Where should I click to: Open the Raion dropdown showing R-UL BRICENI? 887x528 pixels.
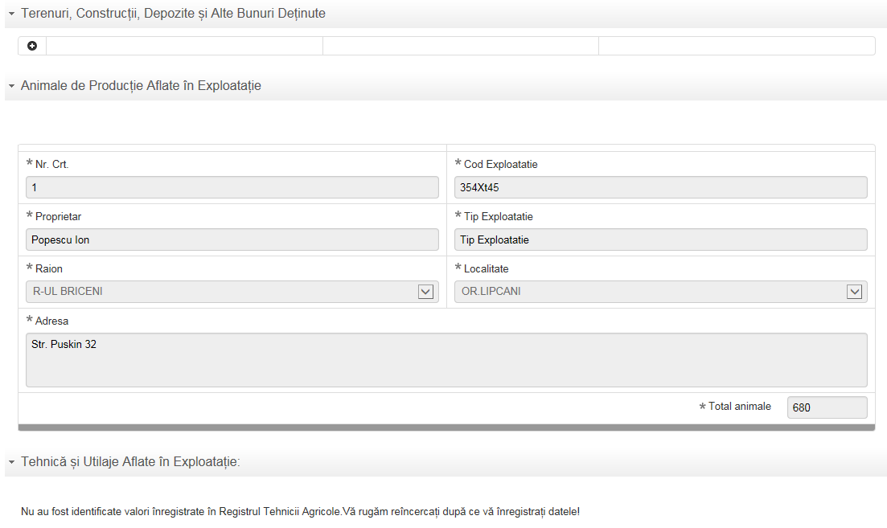click(x=425, y=292)
